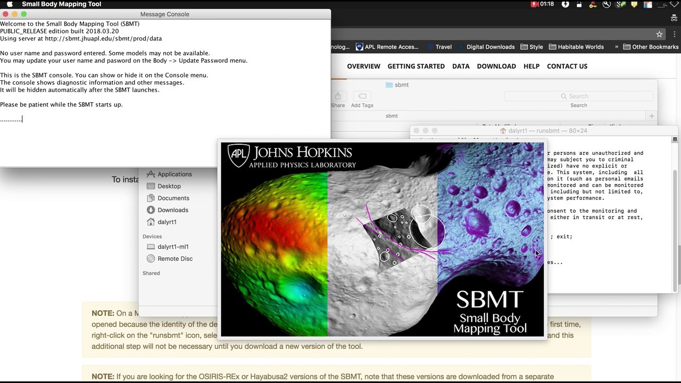Click the green arrow S menu bar icon
Image resolution: width=681 pixels, height=383 pixels.
coord(620,4)
